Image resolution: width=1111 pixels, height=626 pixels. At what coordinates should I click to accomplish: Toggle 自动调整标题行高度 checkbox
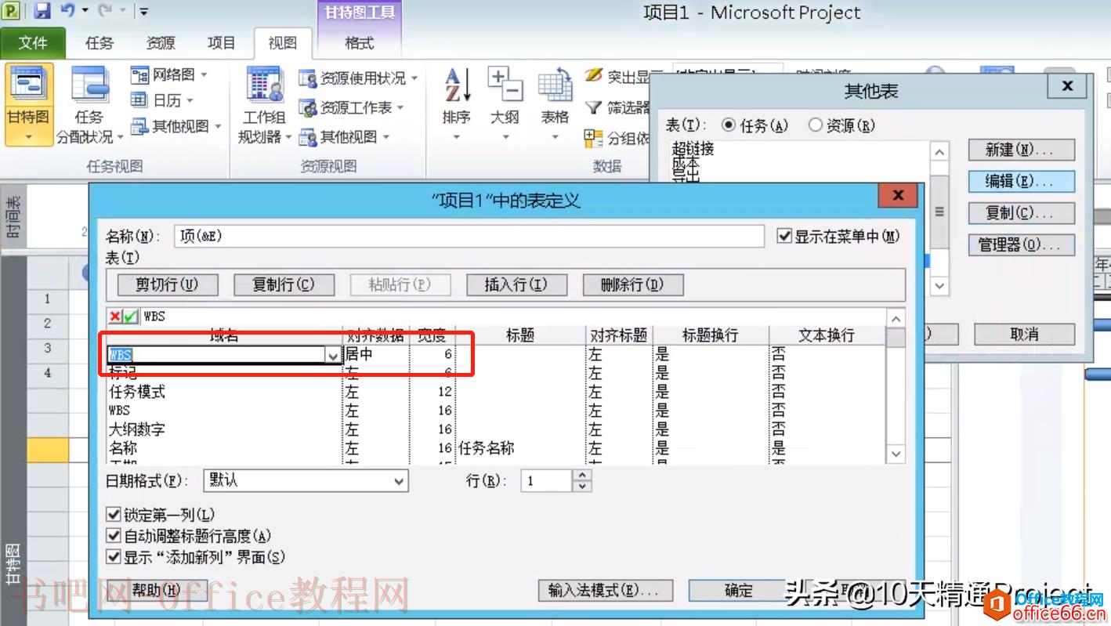114,536
